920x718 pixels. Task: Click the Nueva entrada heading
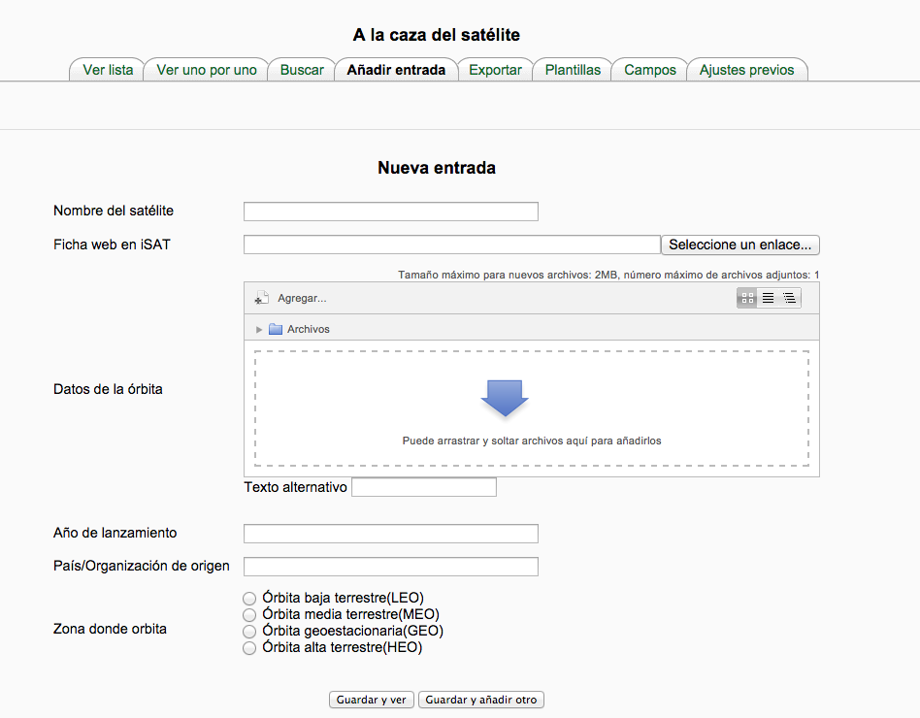437,168
